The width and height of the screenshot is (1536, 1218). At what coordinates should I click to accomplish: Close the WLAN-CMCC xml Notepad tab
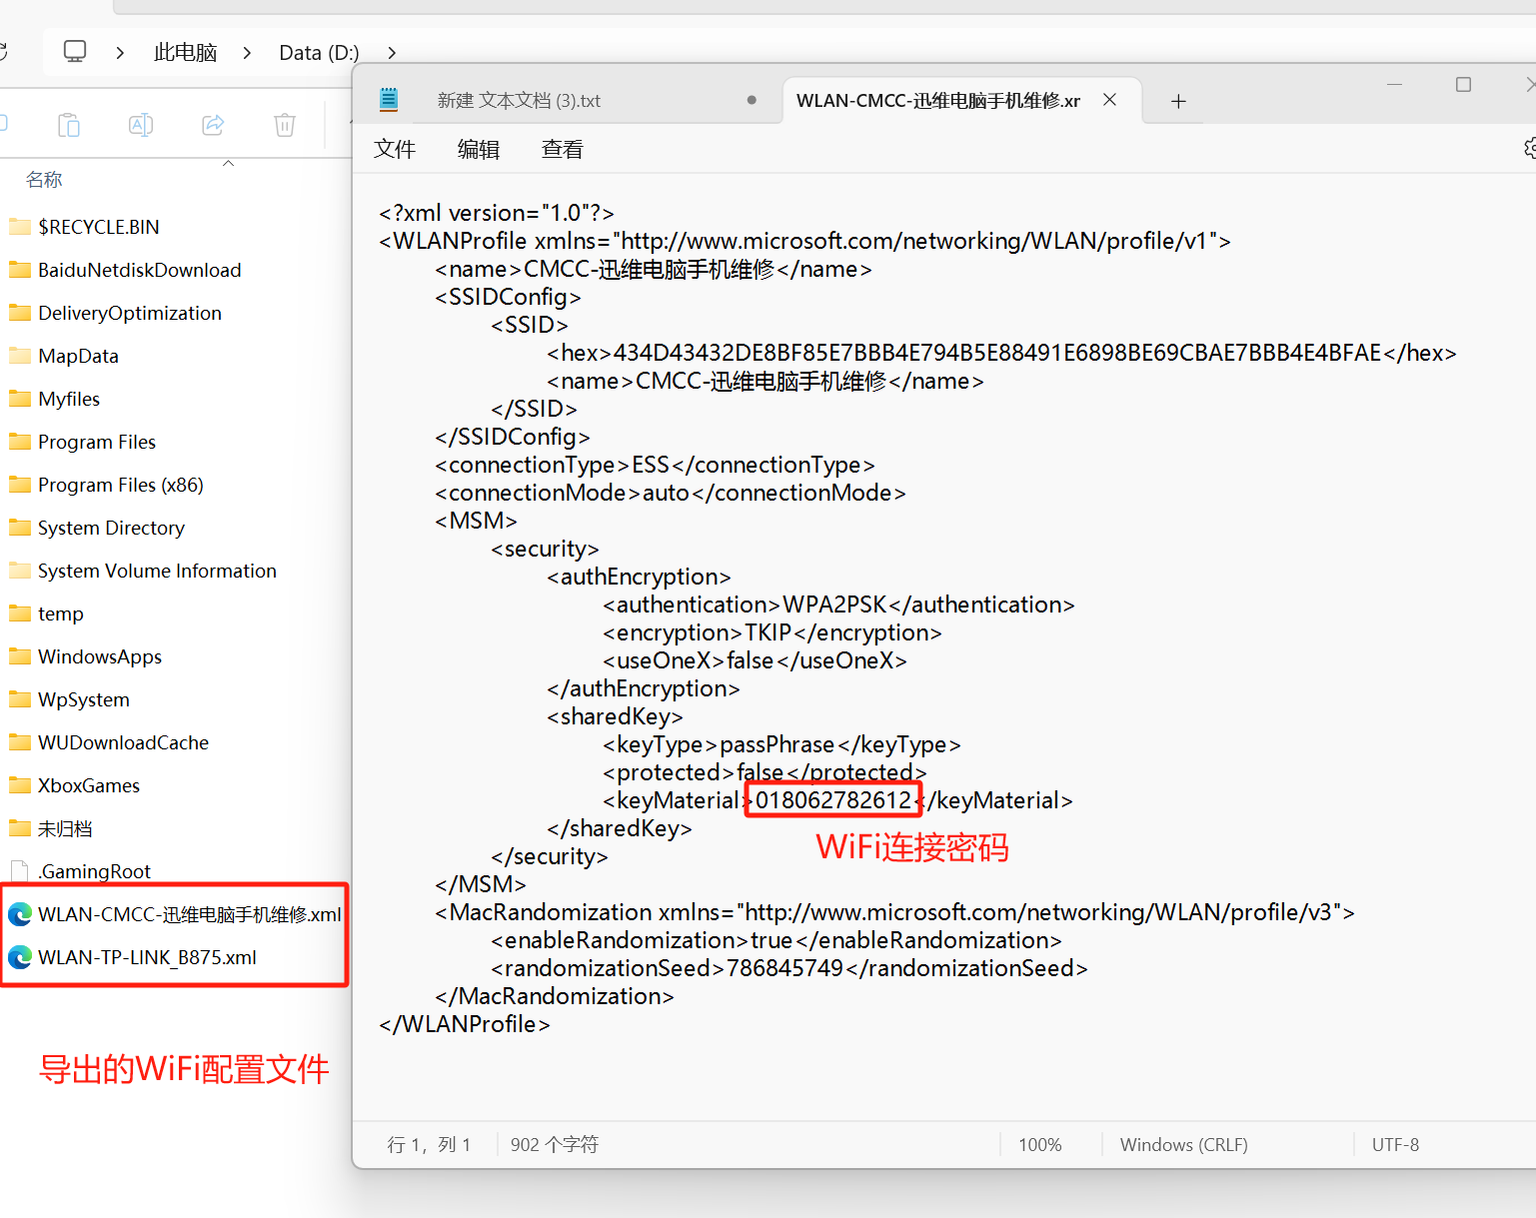pos(1109,100)
